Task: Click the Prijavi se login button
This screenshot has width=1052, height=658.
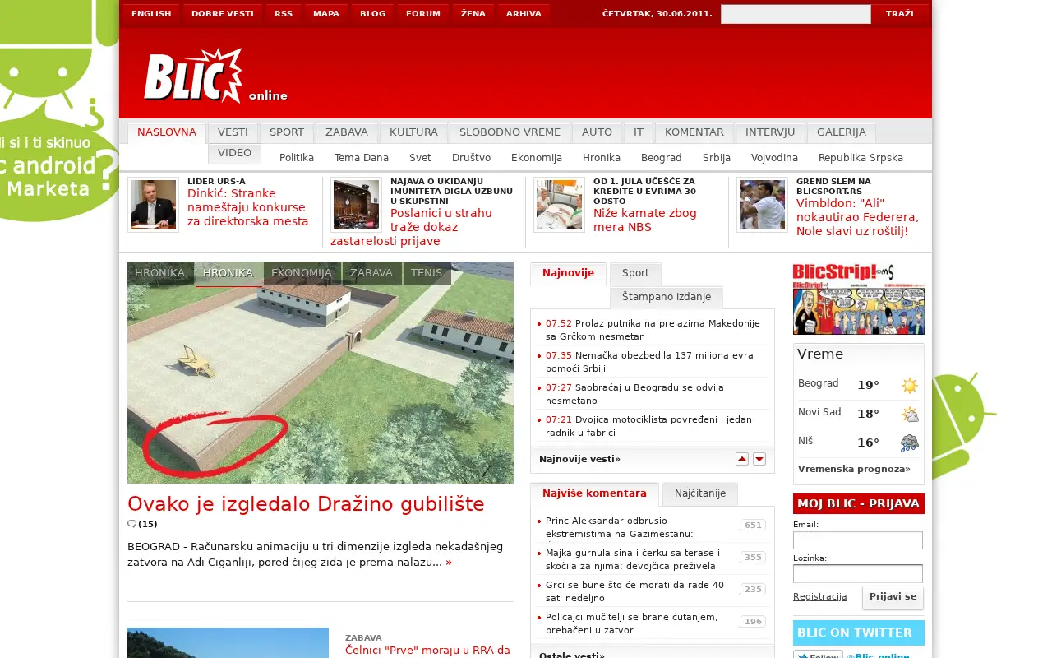Action: pyautogui.click(x=893, y=597)
